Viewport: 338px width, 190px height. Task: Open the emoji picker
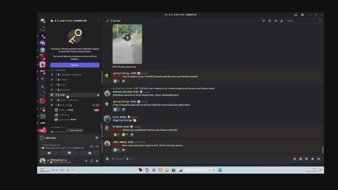[313, 159]
